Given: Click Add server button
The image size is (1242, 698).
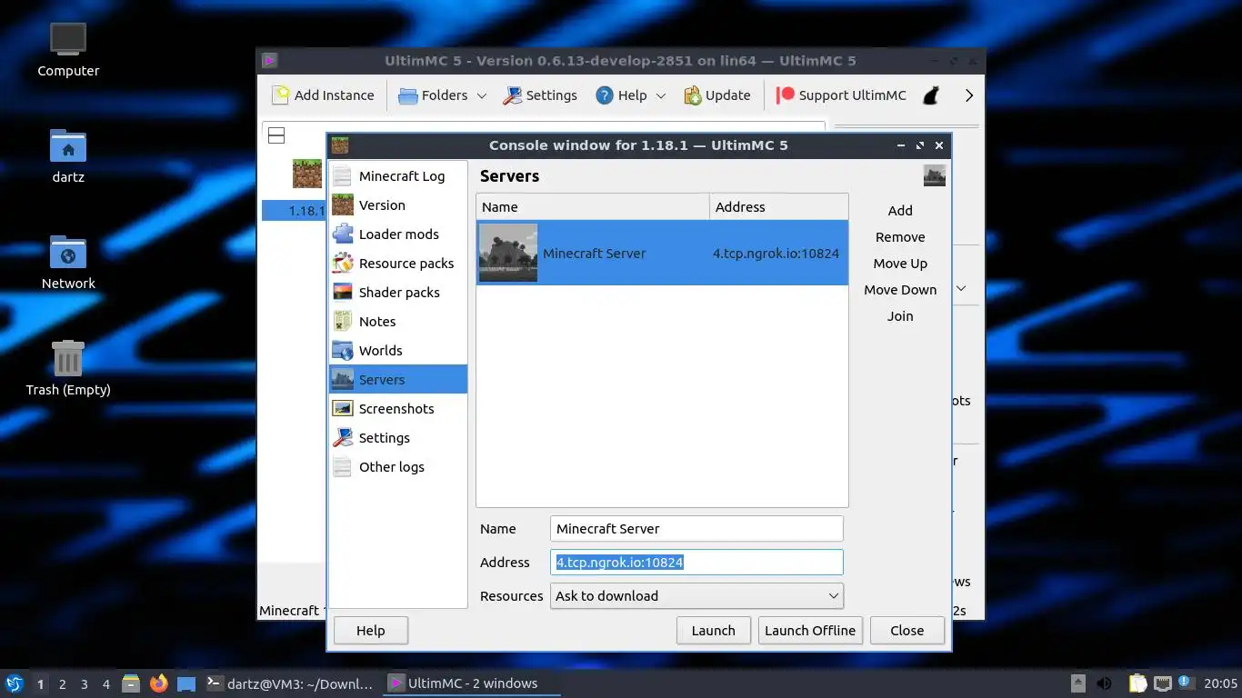Looking at the screenshot, I should point(900,211).
